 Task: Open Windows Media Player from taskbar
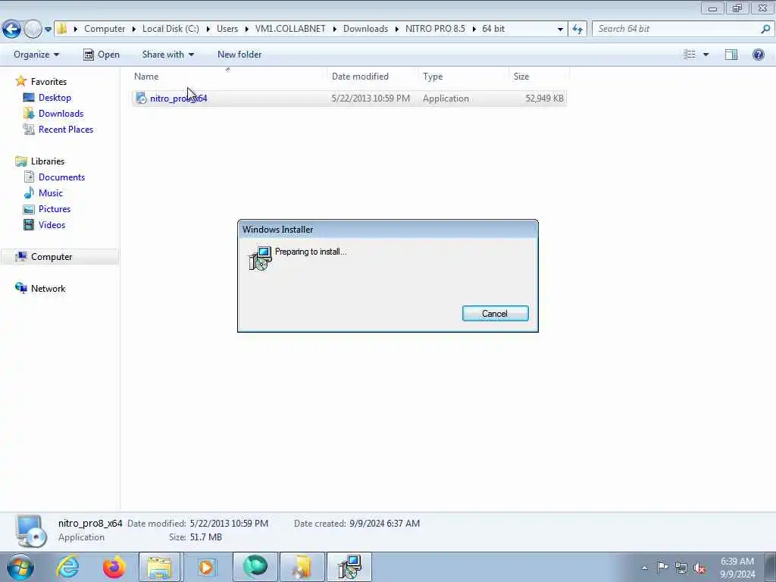206,567
